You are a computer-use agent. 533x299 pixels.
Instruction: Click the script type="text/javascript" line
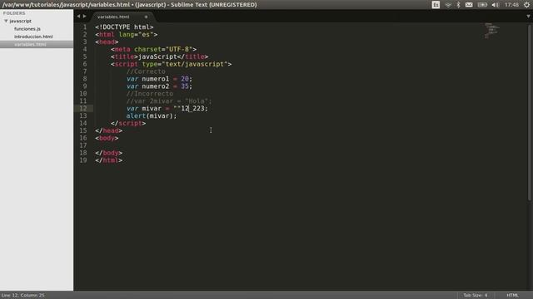[x=171, y=65]
